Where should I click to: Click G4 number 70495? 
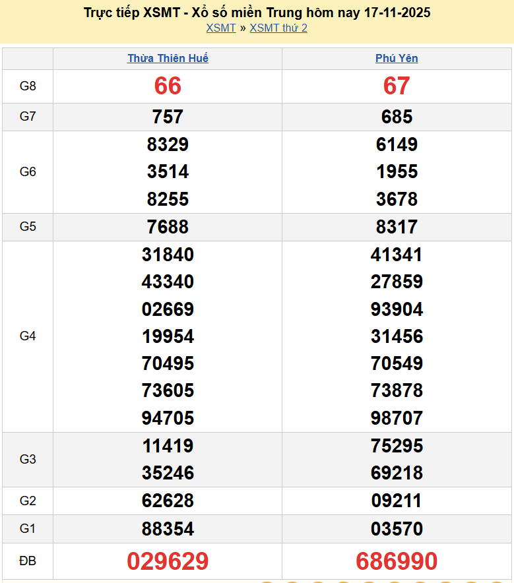coord(168,363)
